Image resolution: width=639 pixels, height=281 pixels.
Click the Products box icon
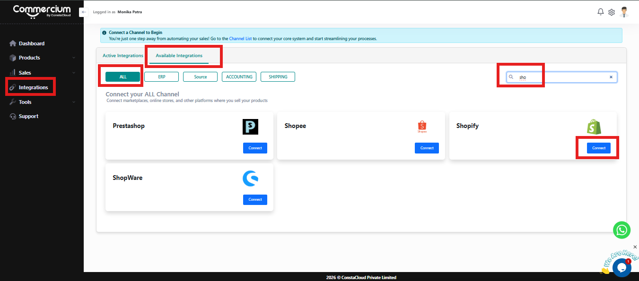coord(13,58)
